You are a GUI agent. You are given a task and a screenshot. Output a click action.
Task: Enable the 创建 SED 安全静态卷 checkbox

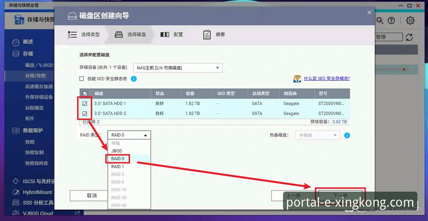[x=82, y=79]
